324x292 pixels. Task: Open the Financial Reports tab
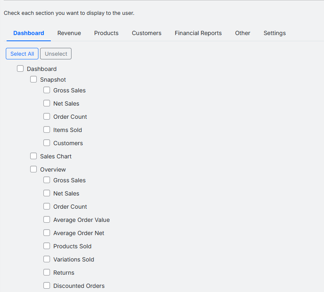click(198, 33)
